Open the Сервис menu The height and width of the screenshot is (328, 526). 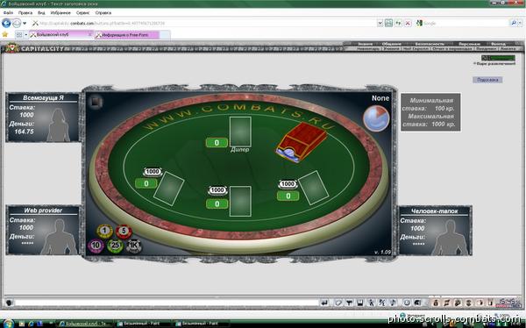82,13
